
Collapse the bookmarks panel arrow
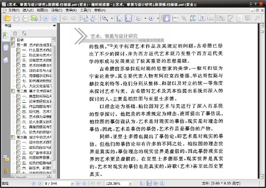(54, 25)
